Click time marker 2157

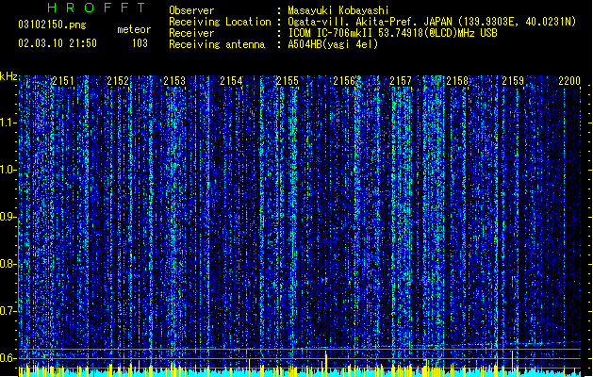pos(401,81)
